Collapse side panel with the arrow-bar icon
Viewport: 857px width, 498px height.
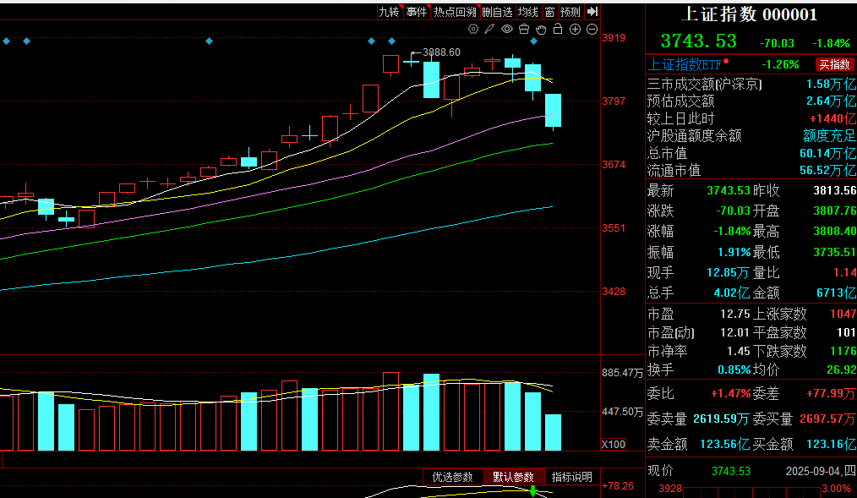point(592,12)
